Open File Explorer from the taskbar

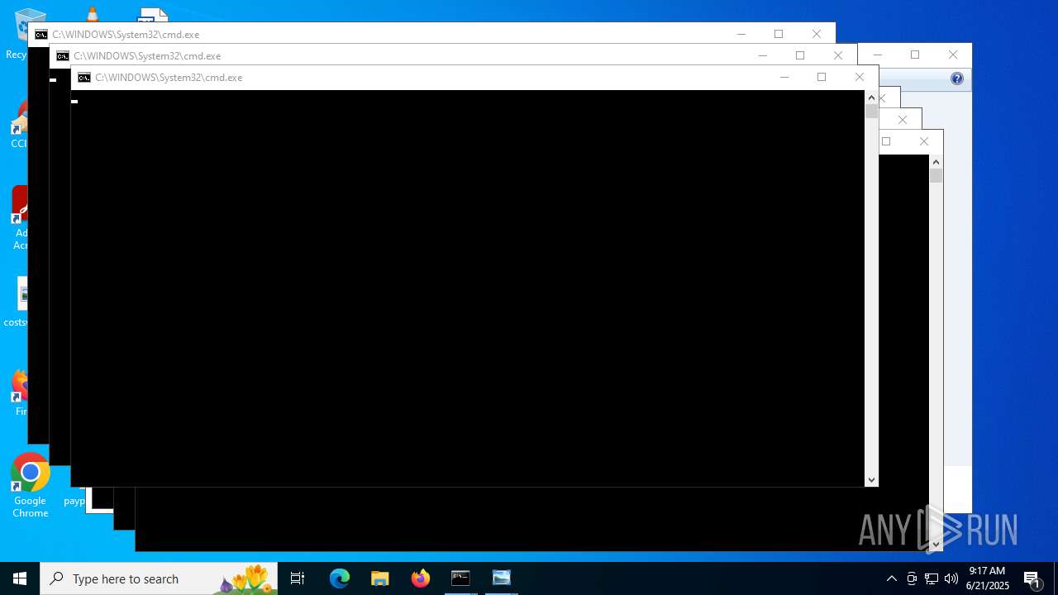pyautogui.click(x=380, y=578)
